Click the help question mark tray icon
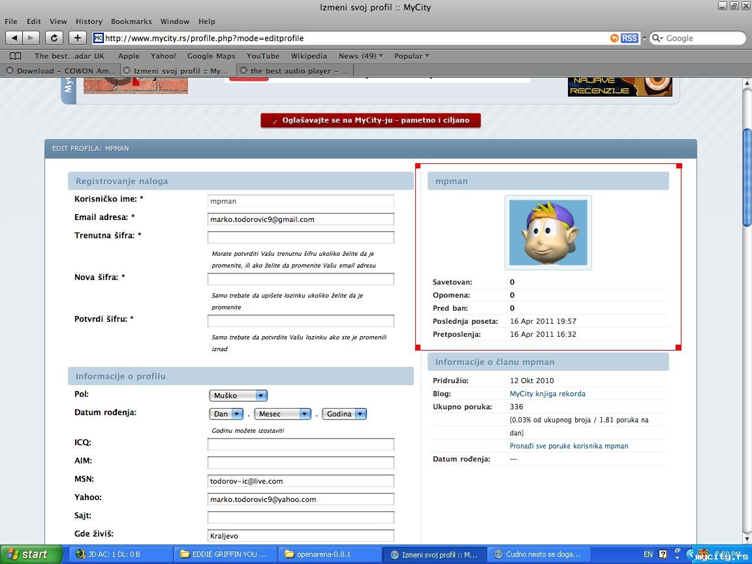752x564 pixels. click(x=663, y=554)
